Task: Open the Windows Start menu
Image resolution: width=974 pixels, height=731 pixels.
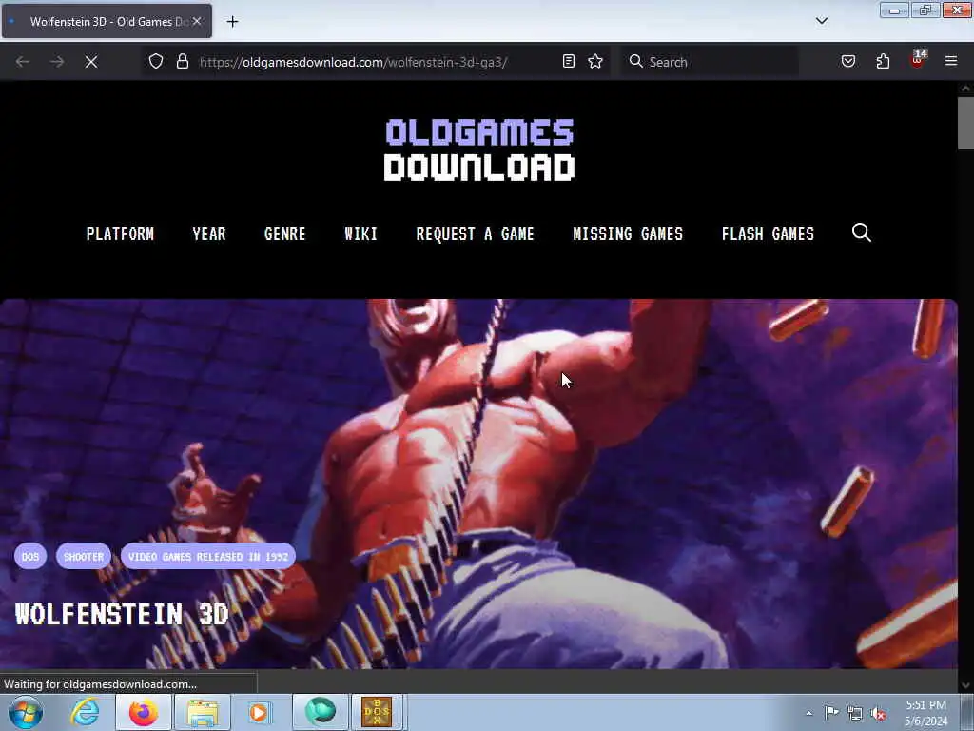Action: [x=26, y=712]
